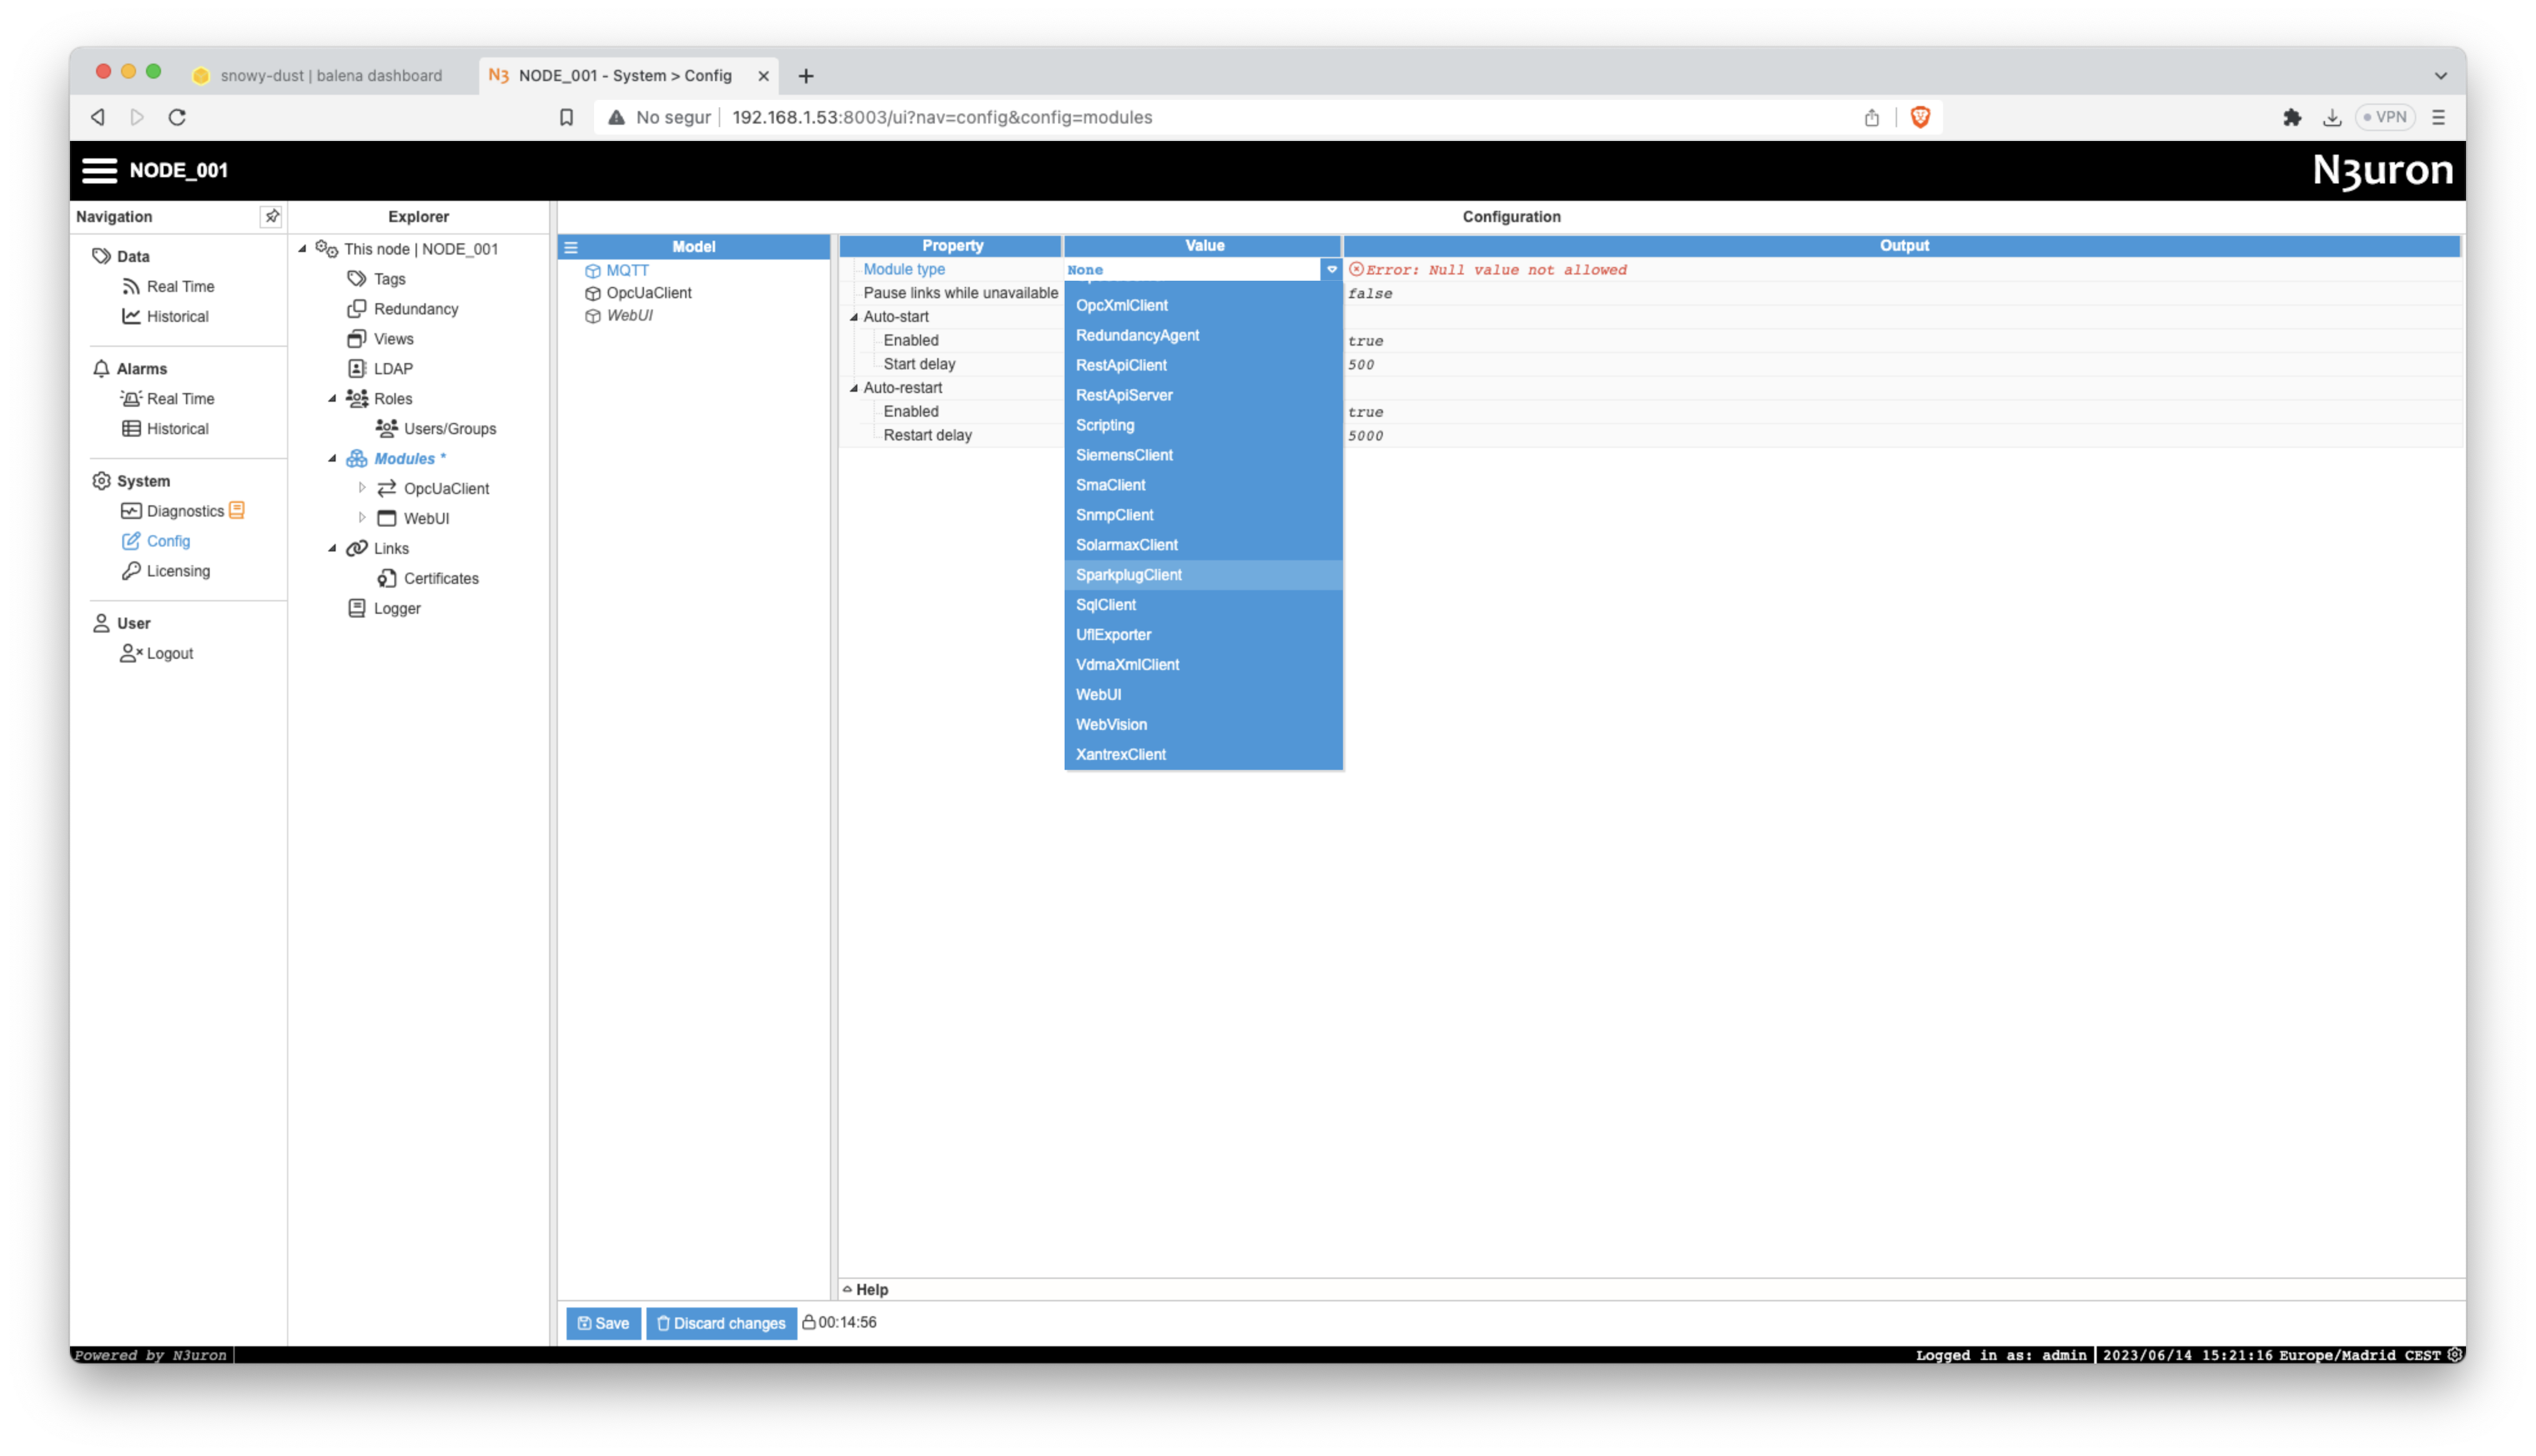
Task: Reload the browser page
Action: click(177, 117)
